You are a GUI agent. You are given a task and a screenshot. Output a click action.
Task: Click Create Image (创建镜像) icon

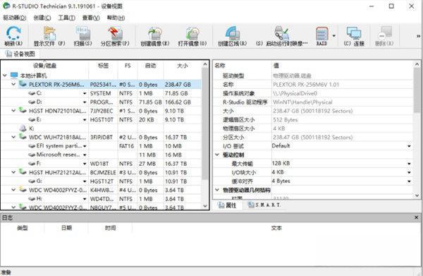[x=155, y=36]
